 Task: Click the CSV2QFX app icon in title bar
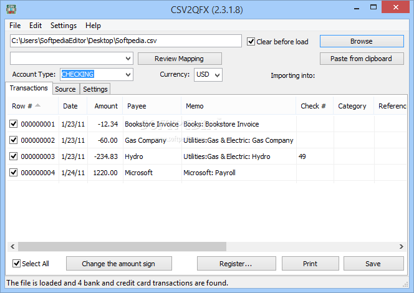tap(11, 9)
